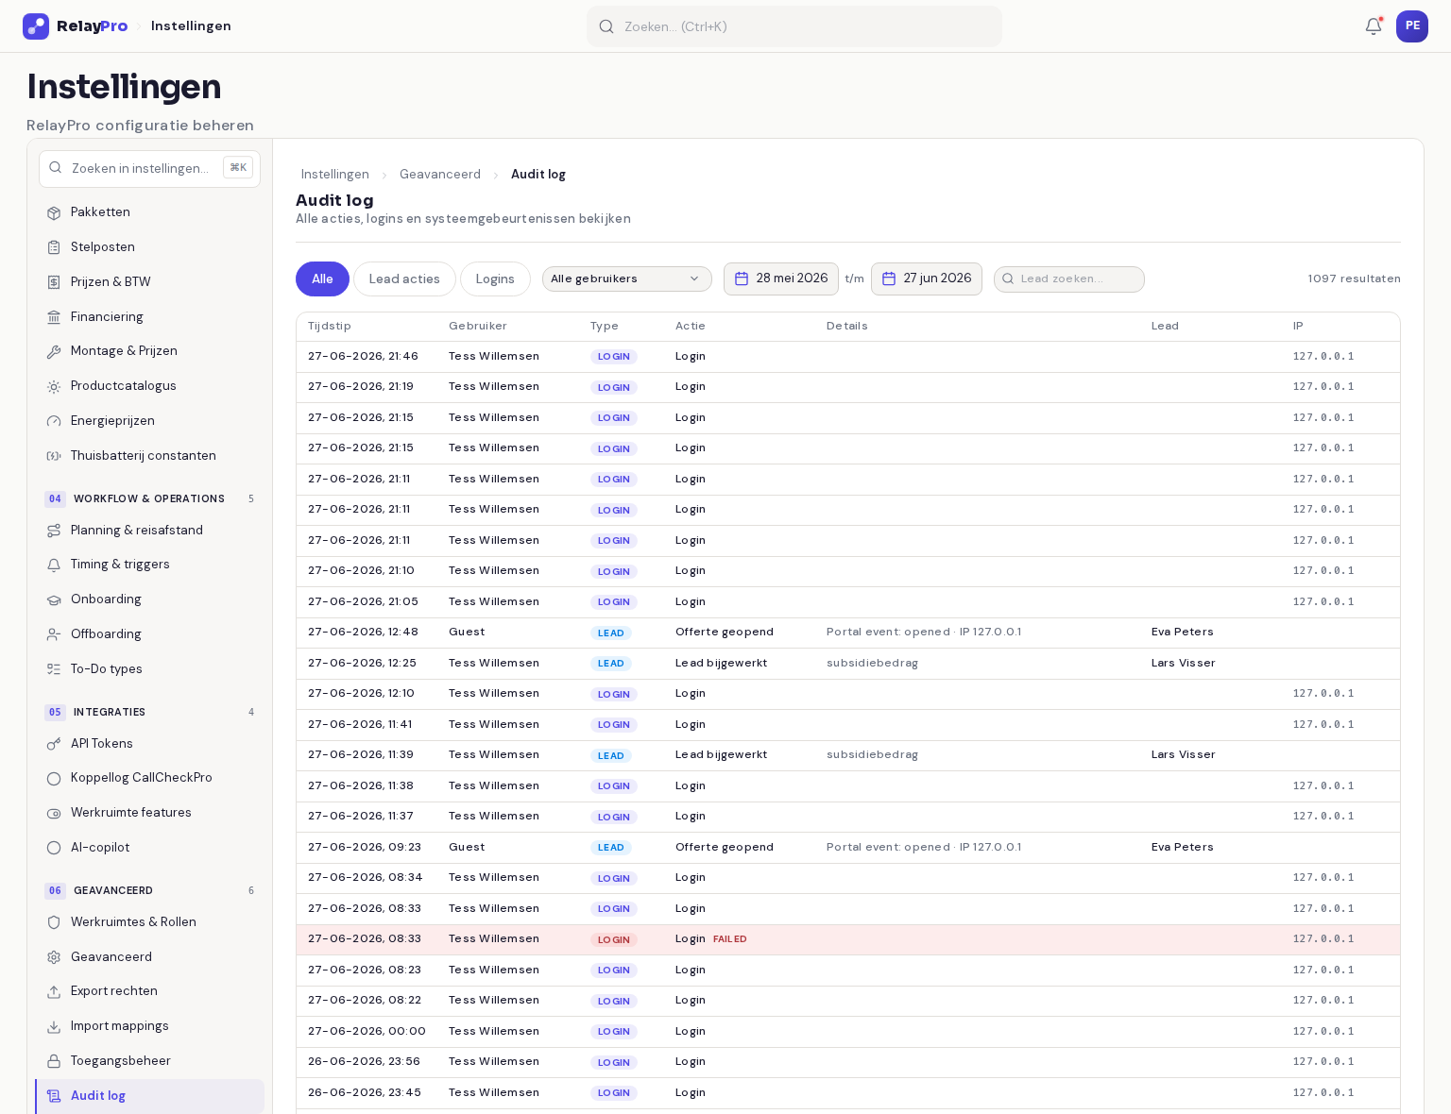1451x1114 pixels.
Task: Focus the Zoeken in instellingen field
Action: point(149,169)
